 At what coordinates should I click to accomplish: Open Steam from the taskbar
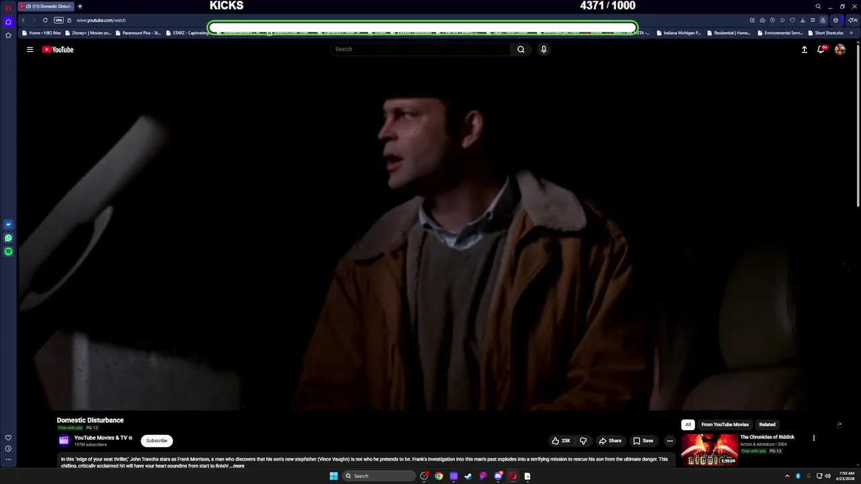(x=468, y=476)
